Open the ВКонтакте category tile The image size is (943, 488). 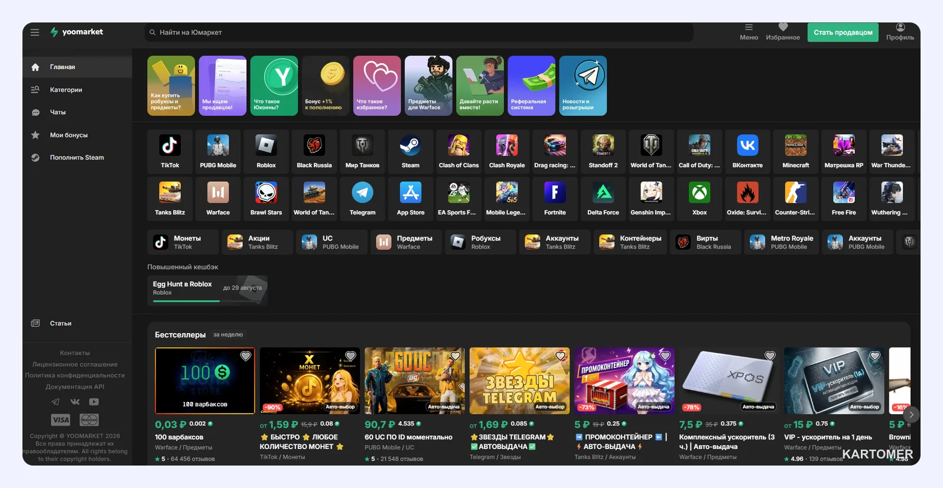(747, 151)
